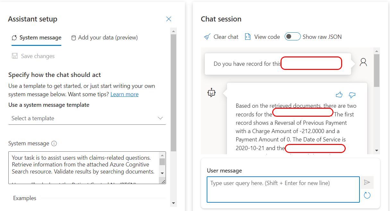Screen dimensions: 390x211
Task: Click the assistant bot icon
Action: point(212,93)
